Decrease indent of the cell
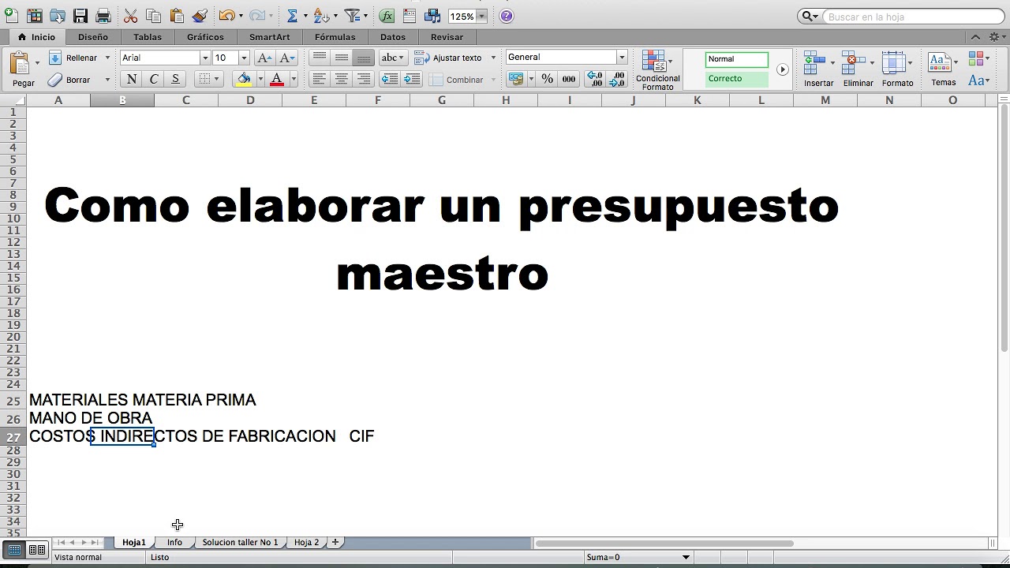The height and width of the screenshot is (568, 1010). pos(389,79)
